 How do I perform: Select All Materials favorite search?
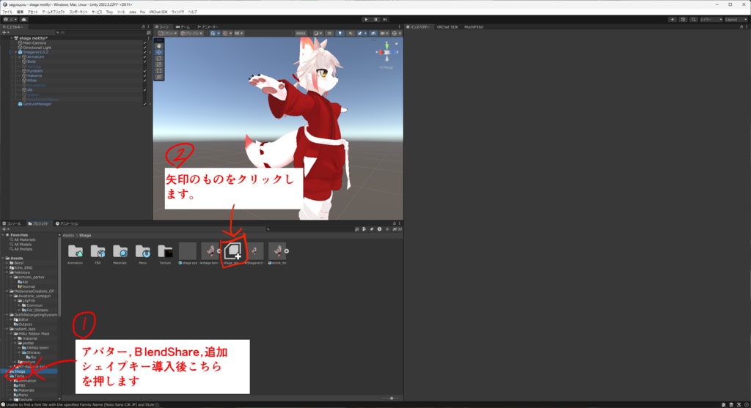(x=24, y=240)
